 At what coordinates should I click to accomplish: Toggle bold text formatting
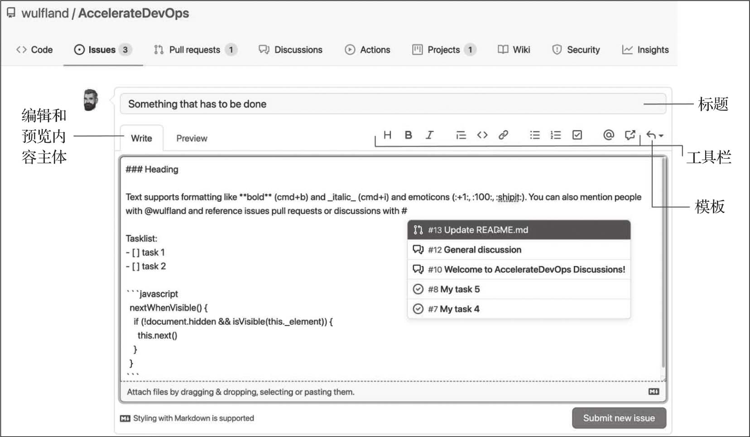click(408, 135)
